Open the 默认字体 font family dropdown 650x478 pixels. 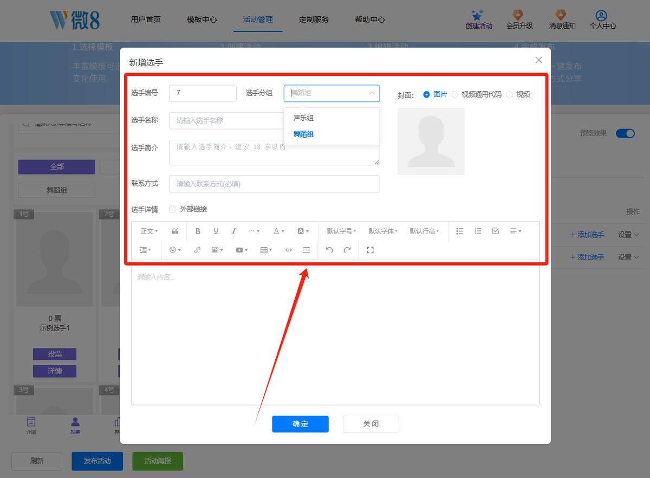tap(383, 231)
